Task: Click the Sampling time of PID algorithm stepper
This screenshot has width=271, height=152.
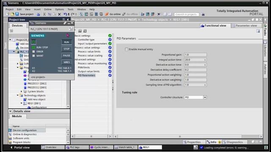Action: click(x=205, y=85)
